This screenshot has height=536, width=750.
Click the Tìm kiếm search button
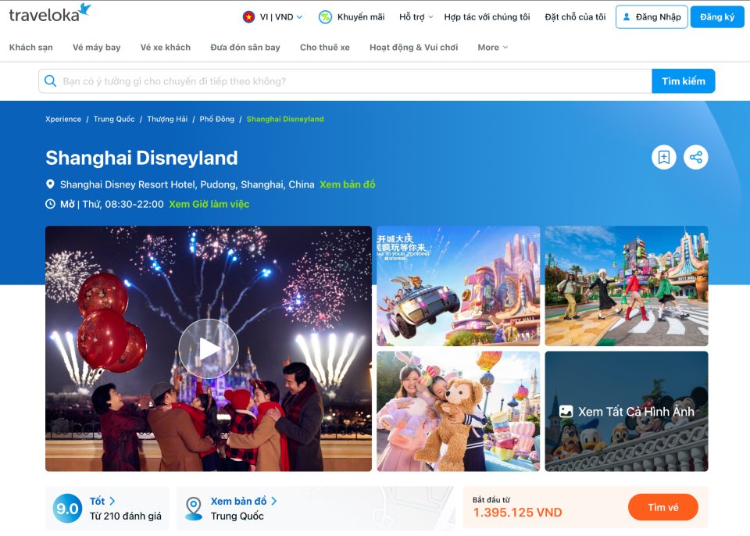click(x=684, y=81)
